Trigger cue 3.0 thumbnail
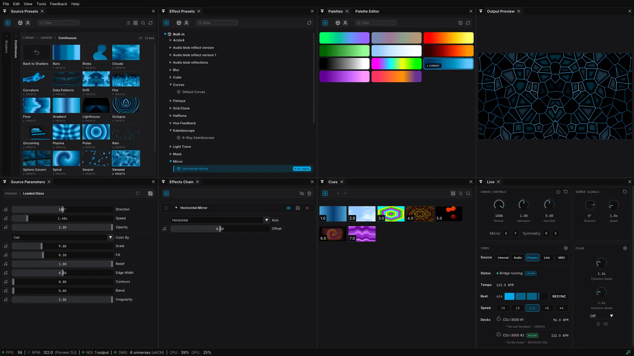The height and width of the screenshot is (356, 634). (391, 214)
